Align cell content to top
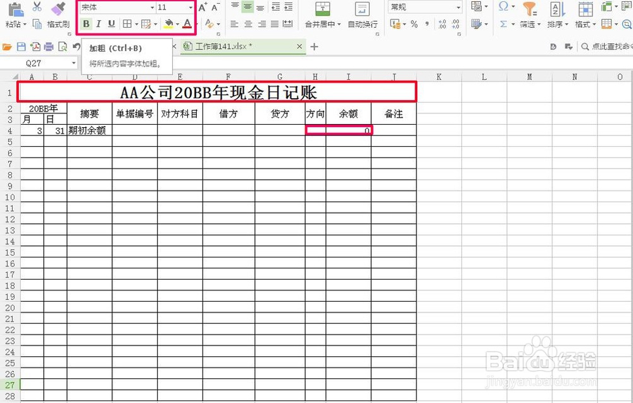The width and height of the screenshot is (633, 403). pos(235,6)
